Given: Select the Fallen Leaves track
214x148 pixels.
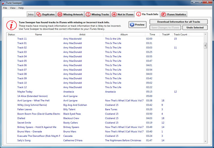Looking at the screenshot, I should (105, 109).
